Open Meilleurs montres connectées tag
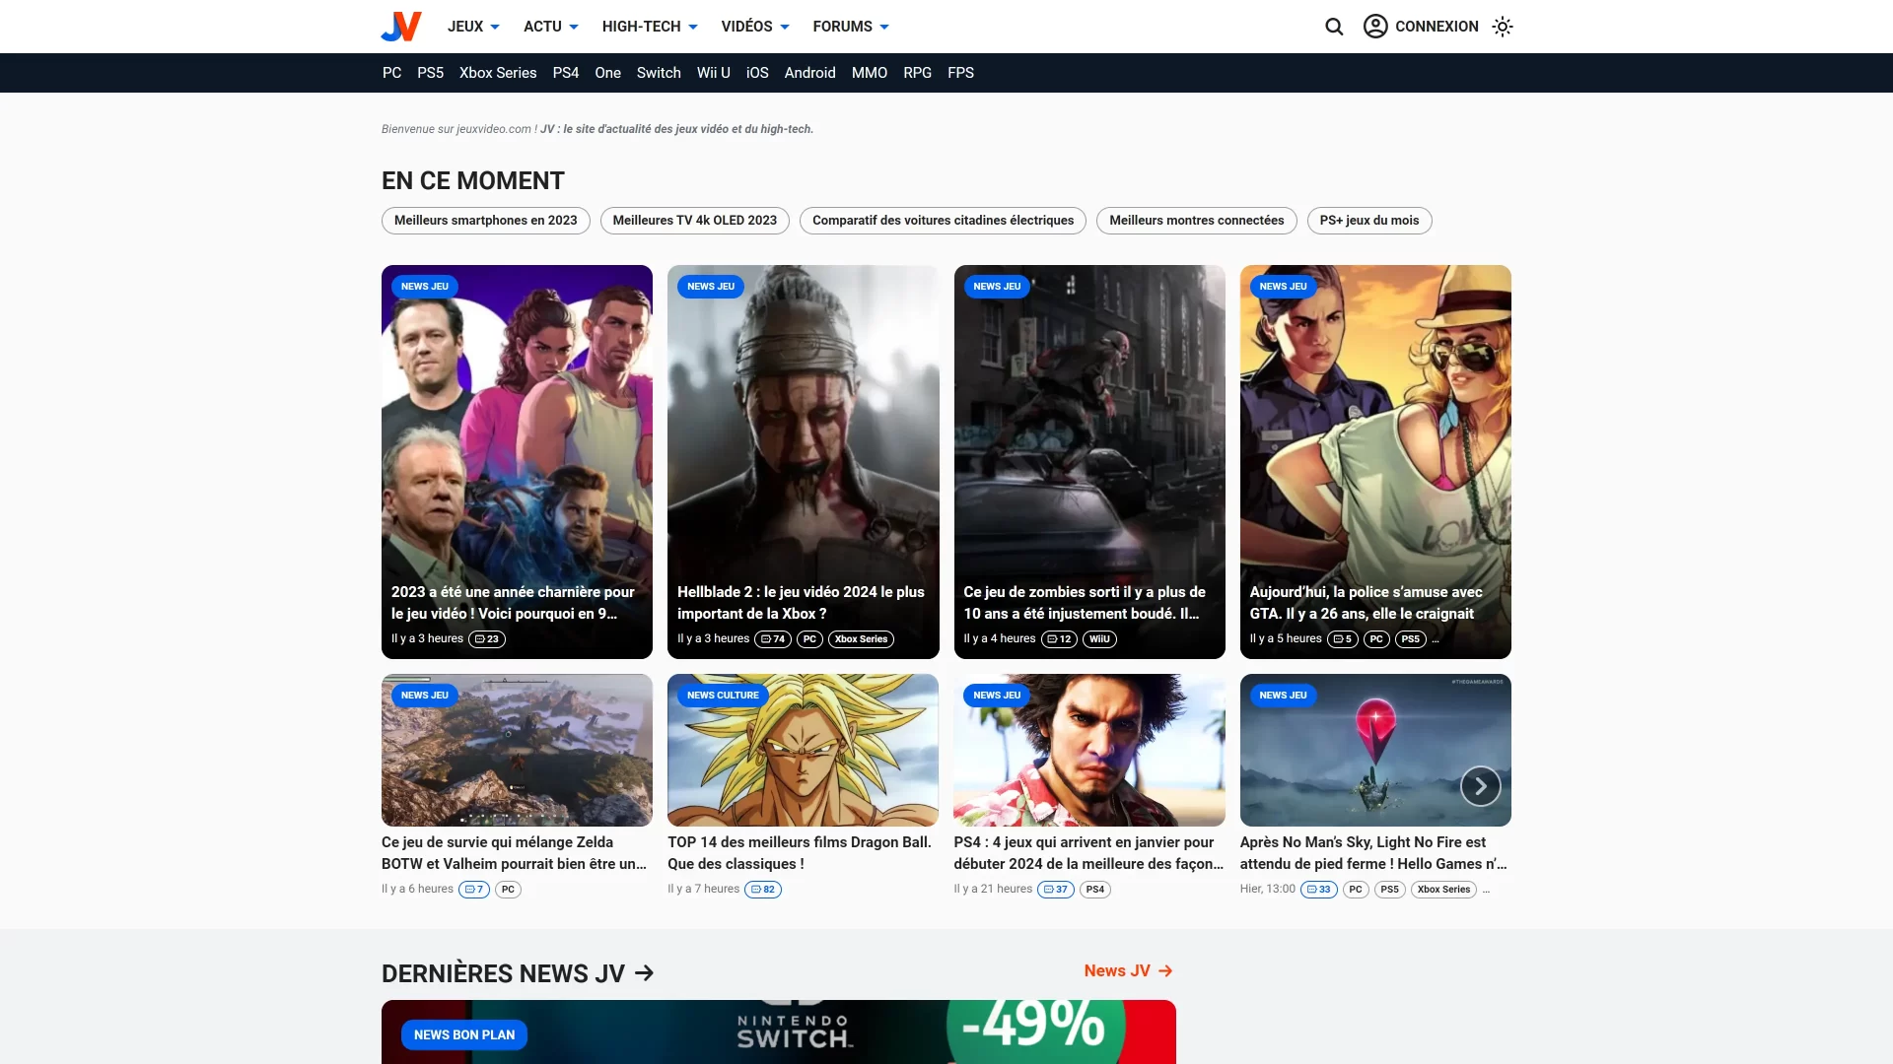 click(x=1197, y=221)
